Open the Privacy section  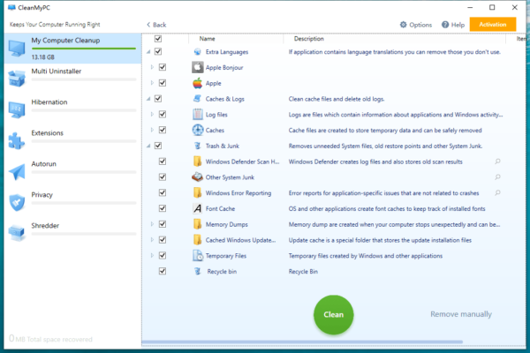72,202
